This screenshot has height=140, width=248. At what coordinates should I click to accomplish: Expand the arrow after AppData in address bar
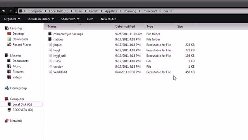tap(120, 11)
